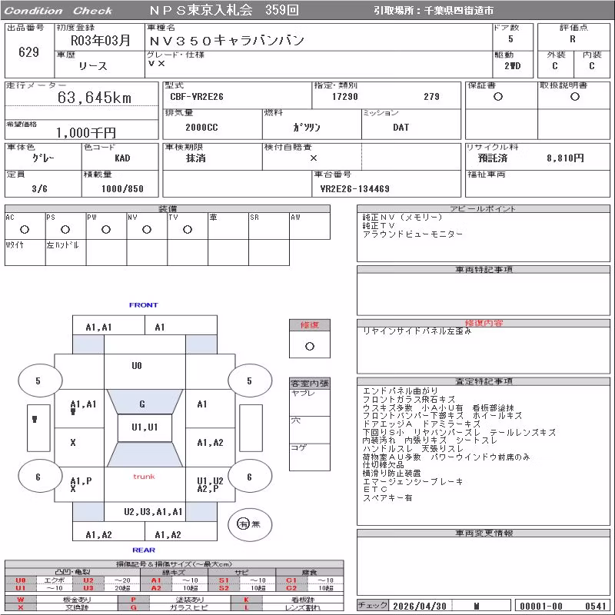Select the remark 横滑り防止装置
615x615 pixels.
tap(392, 473)
